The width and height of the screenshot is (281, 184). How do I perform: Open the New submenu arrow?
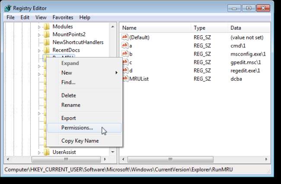(116, 73)
